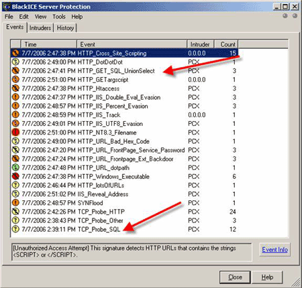Screen dimensions: 302x288
Task: Open the Event Info link
Action: point(275,250)
